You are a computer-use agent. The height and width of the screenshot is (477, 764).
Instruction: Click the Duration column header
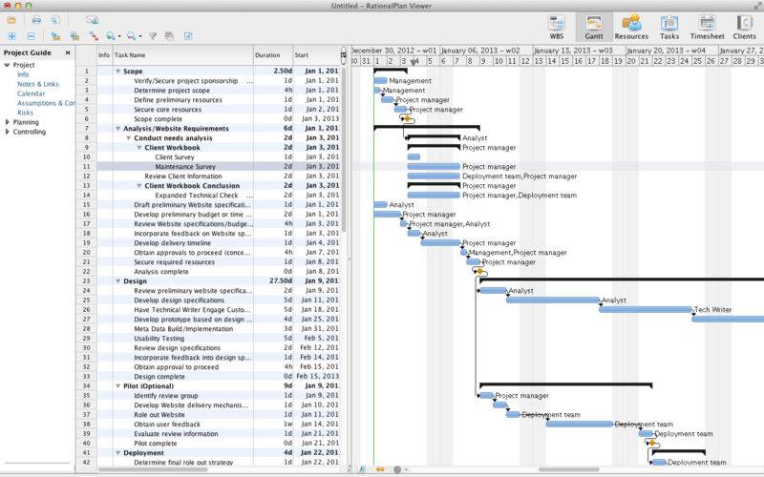(x=273, y=55)
